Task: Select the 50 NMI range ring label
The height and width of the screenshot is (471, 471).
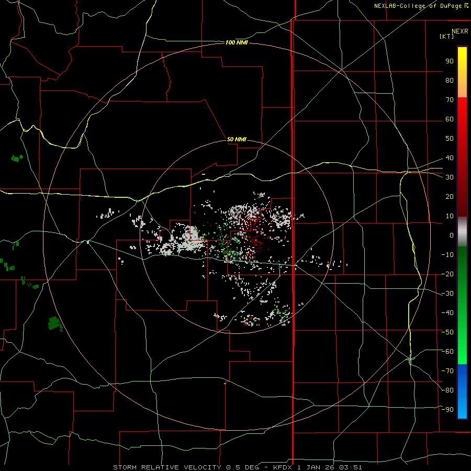Action: (x=237, y=139)
